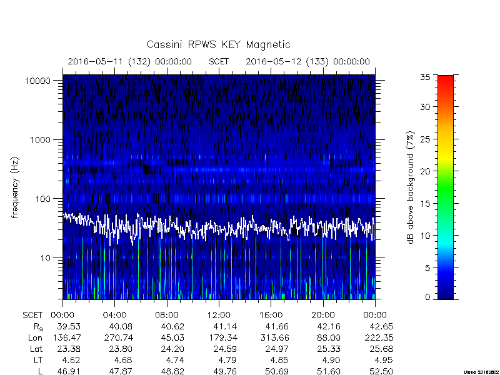Click the 100 frequency tick label

42,199
